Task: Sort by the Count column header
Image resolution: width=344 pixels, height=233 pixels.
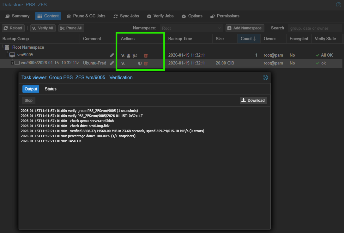Action: 248,39
